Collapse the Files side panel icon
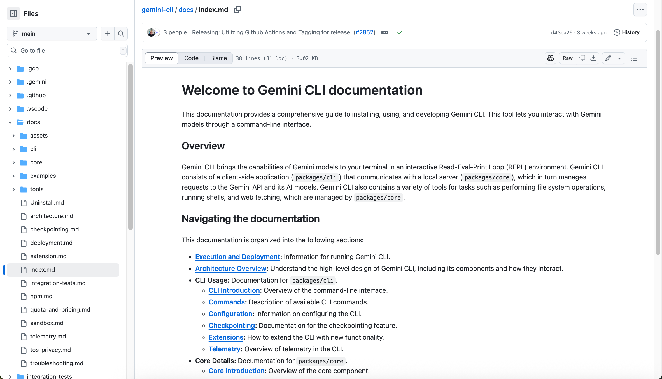 click(13, 13)
